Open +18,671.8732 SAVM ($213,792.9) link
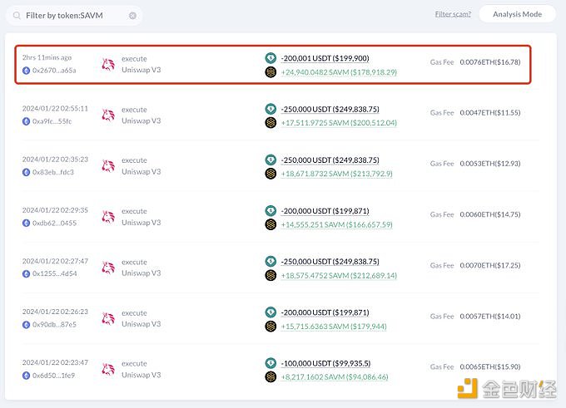The image size is (566, 408). click(337, 174)
